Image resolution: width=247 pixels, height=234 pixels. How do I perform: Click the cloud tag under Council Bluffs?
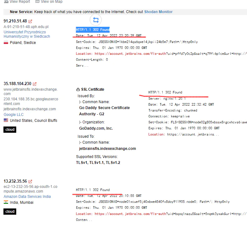10,130
